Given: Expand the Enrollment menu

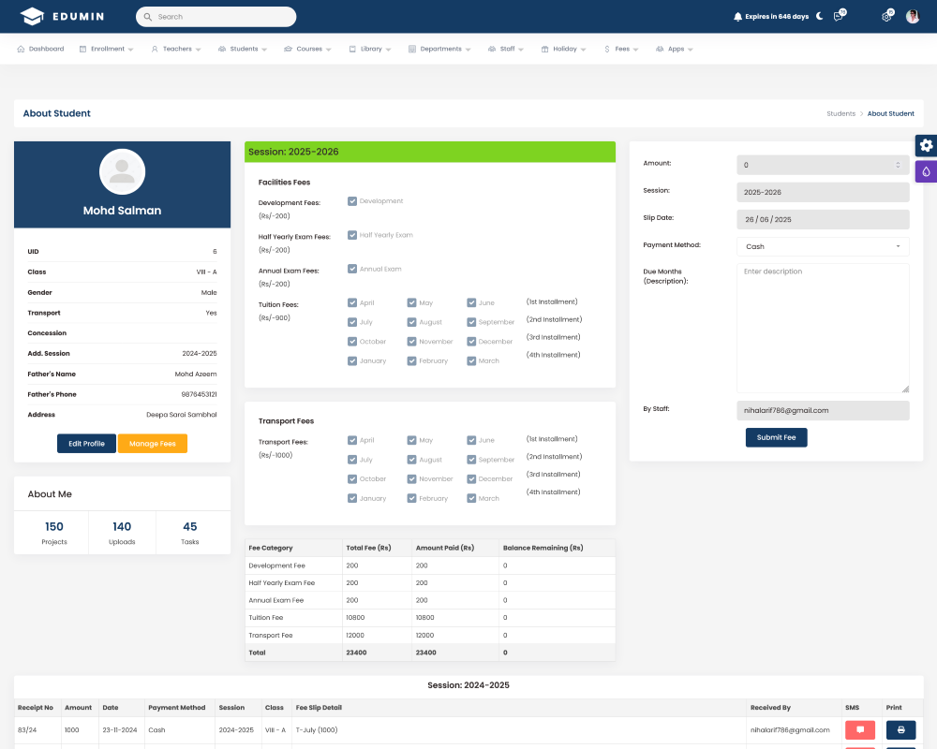Looking at the screenshot, I should point(106,49).
